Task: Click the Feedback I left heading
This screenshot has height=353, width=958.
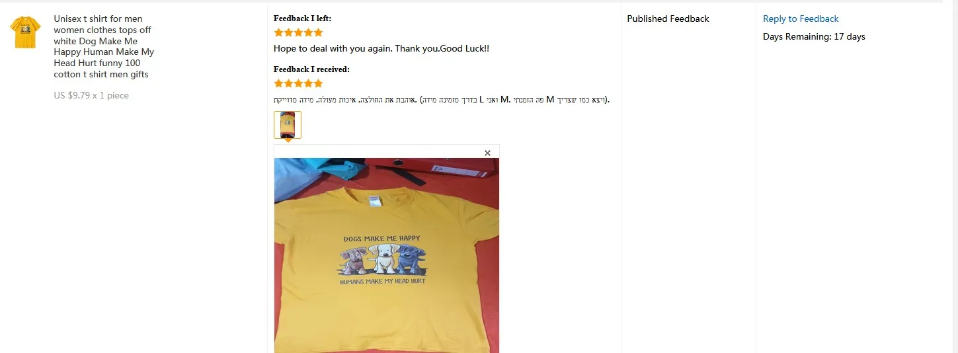Action: click(302, 19)
